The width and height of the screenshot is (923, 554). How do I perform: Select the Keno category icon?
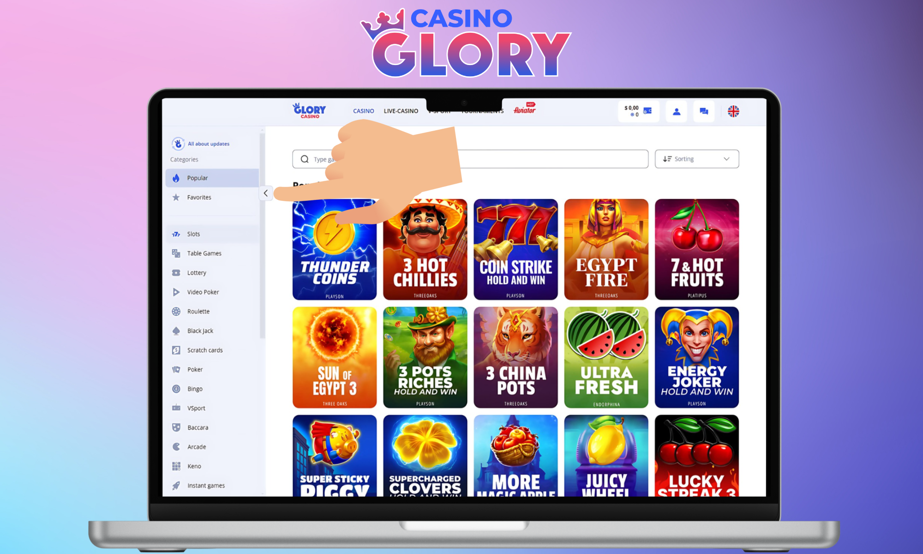(177, 466)
